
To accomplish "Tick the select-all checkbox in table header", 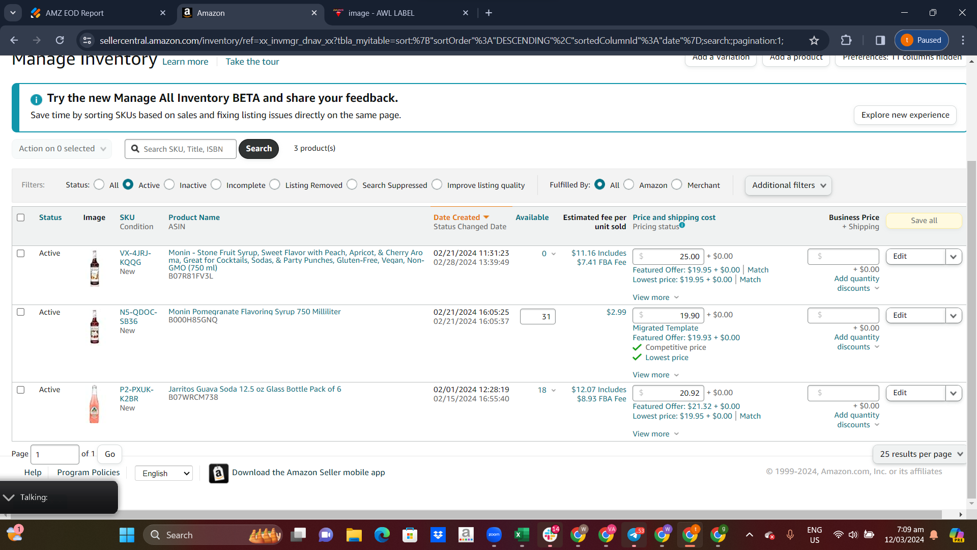I will tap(20, 217).
